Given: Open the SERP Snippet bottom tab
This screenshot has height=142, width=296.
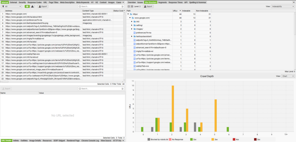Looking at the screenshot, I should pos(59,141).
